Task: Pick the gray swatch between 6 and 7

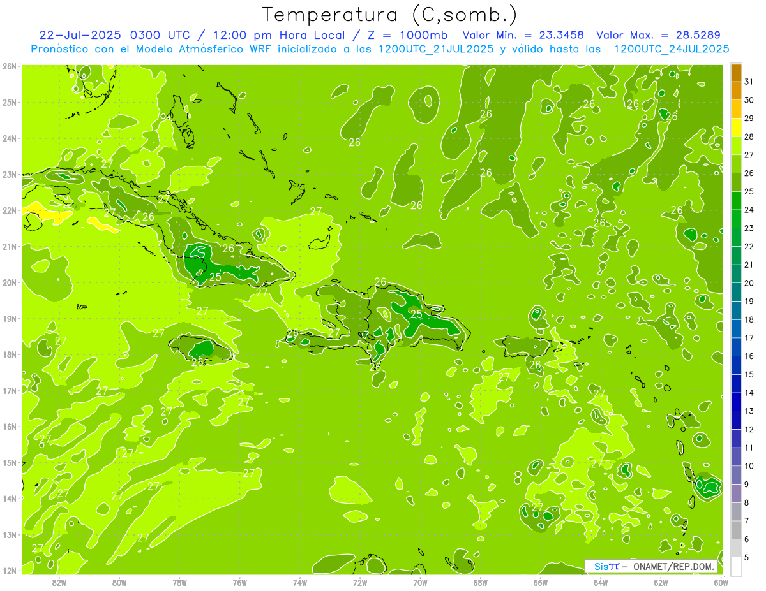Action: pos(736,530)
